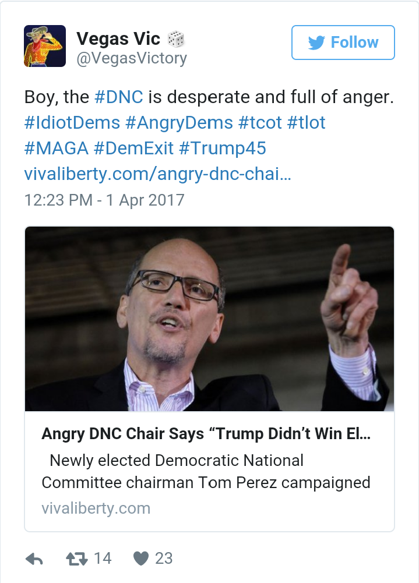The image size is (419, 583).
Task: Retweet this tweet using the retweet icon
Action: (x=76, y=559)
